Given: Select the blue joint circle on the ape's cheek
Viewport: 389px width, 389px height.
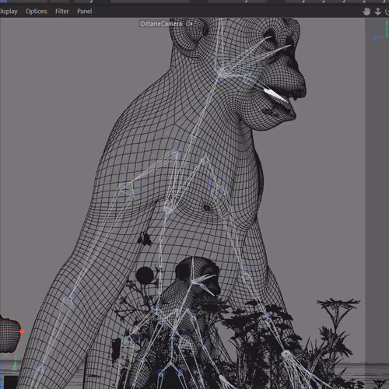Looking at the screenshot, I should 244,75.
